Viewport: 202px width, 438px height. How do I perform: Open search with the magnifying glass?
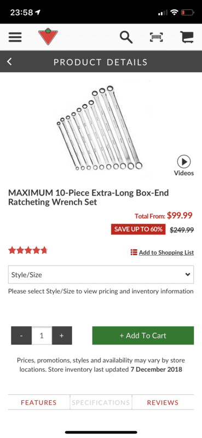click(x=126, y=37)
